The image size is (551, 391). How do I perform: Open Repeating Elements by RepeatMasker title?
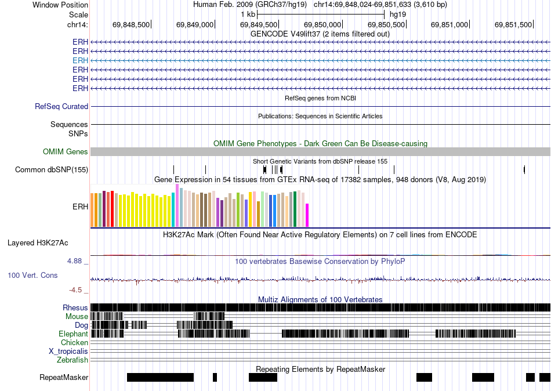pos(320,369)
